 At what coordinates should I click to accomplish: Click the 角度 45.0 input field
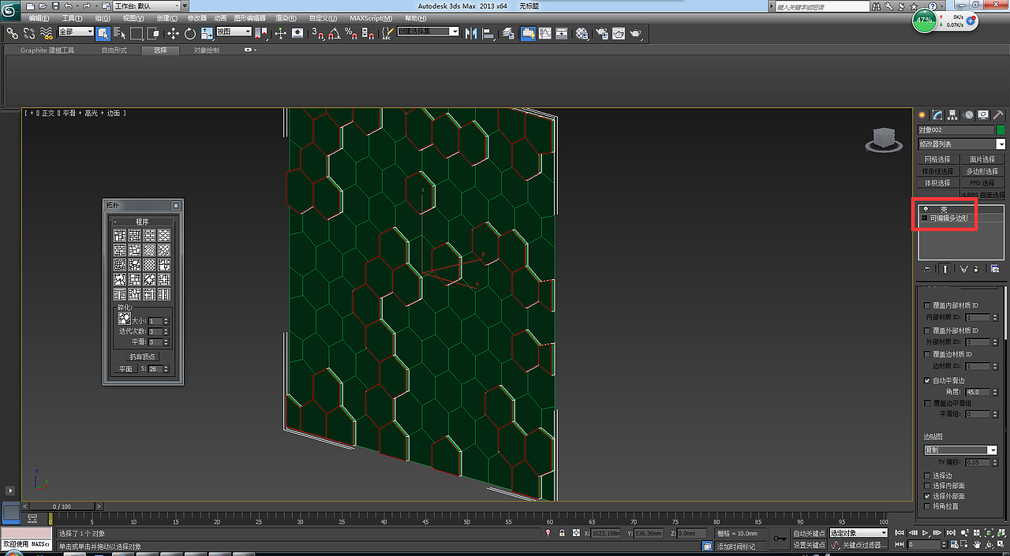tap(977, 392)
